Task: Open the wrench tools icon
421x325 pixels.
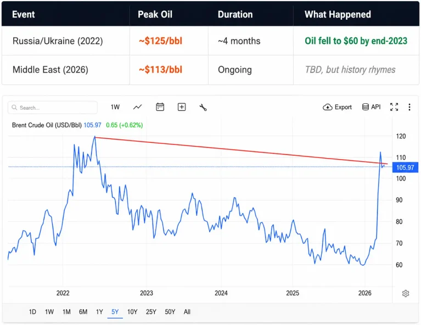Action: click(203, 108)
